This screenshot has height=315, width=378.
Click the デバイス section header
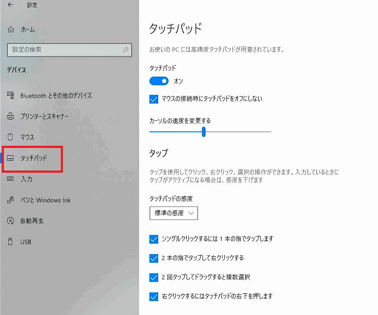click(17, 70)
